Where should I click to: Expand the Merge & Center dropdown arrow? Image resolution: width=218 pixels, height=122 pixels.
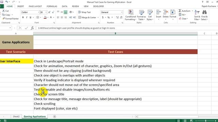click(98, 17)
